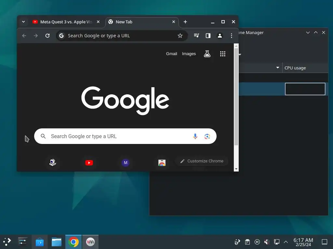The image size is (333, 249).
Task: Go back in Chrome
Action: pos(24,36)
